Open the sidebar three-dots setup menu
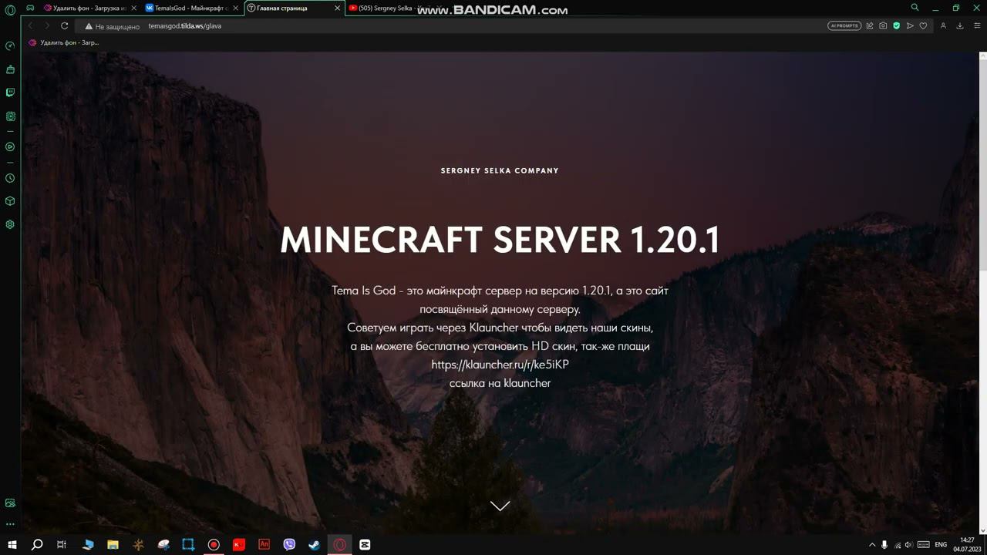Image resolution: width=987 pixels, height=555 pixels. point(10,524)
